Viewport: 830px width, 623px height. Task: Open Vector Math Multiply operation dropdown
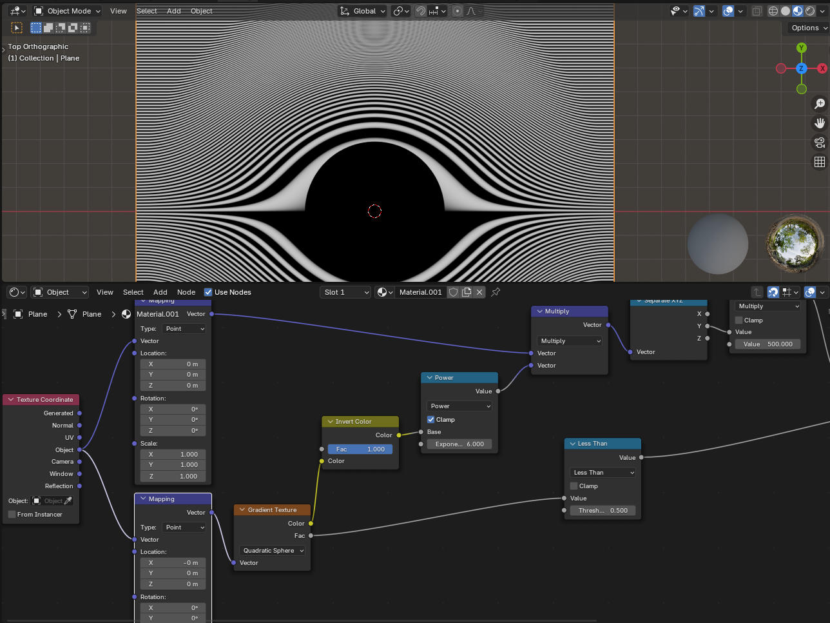pyautogui.click(x=570, y=341)
